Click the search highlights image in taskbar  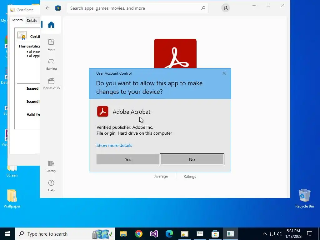click(x=102, y=234)
